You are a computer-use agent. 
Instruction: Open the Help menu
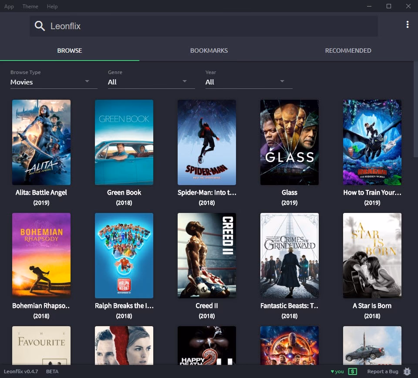(52, 6)
